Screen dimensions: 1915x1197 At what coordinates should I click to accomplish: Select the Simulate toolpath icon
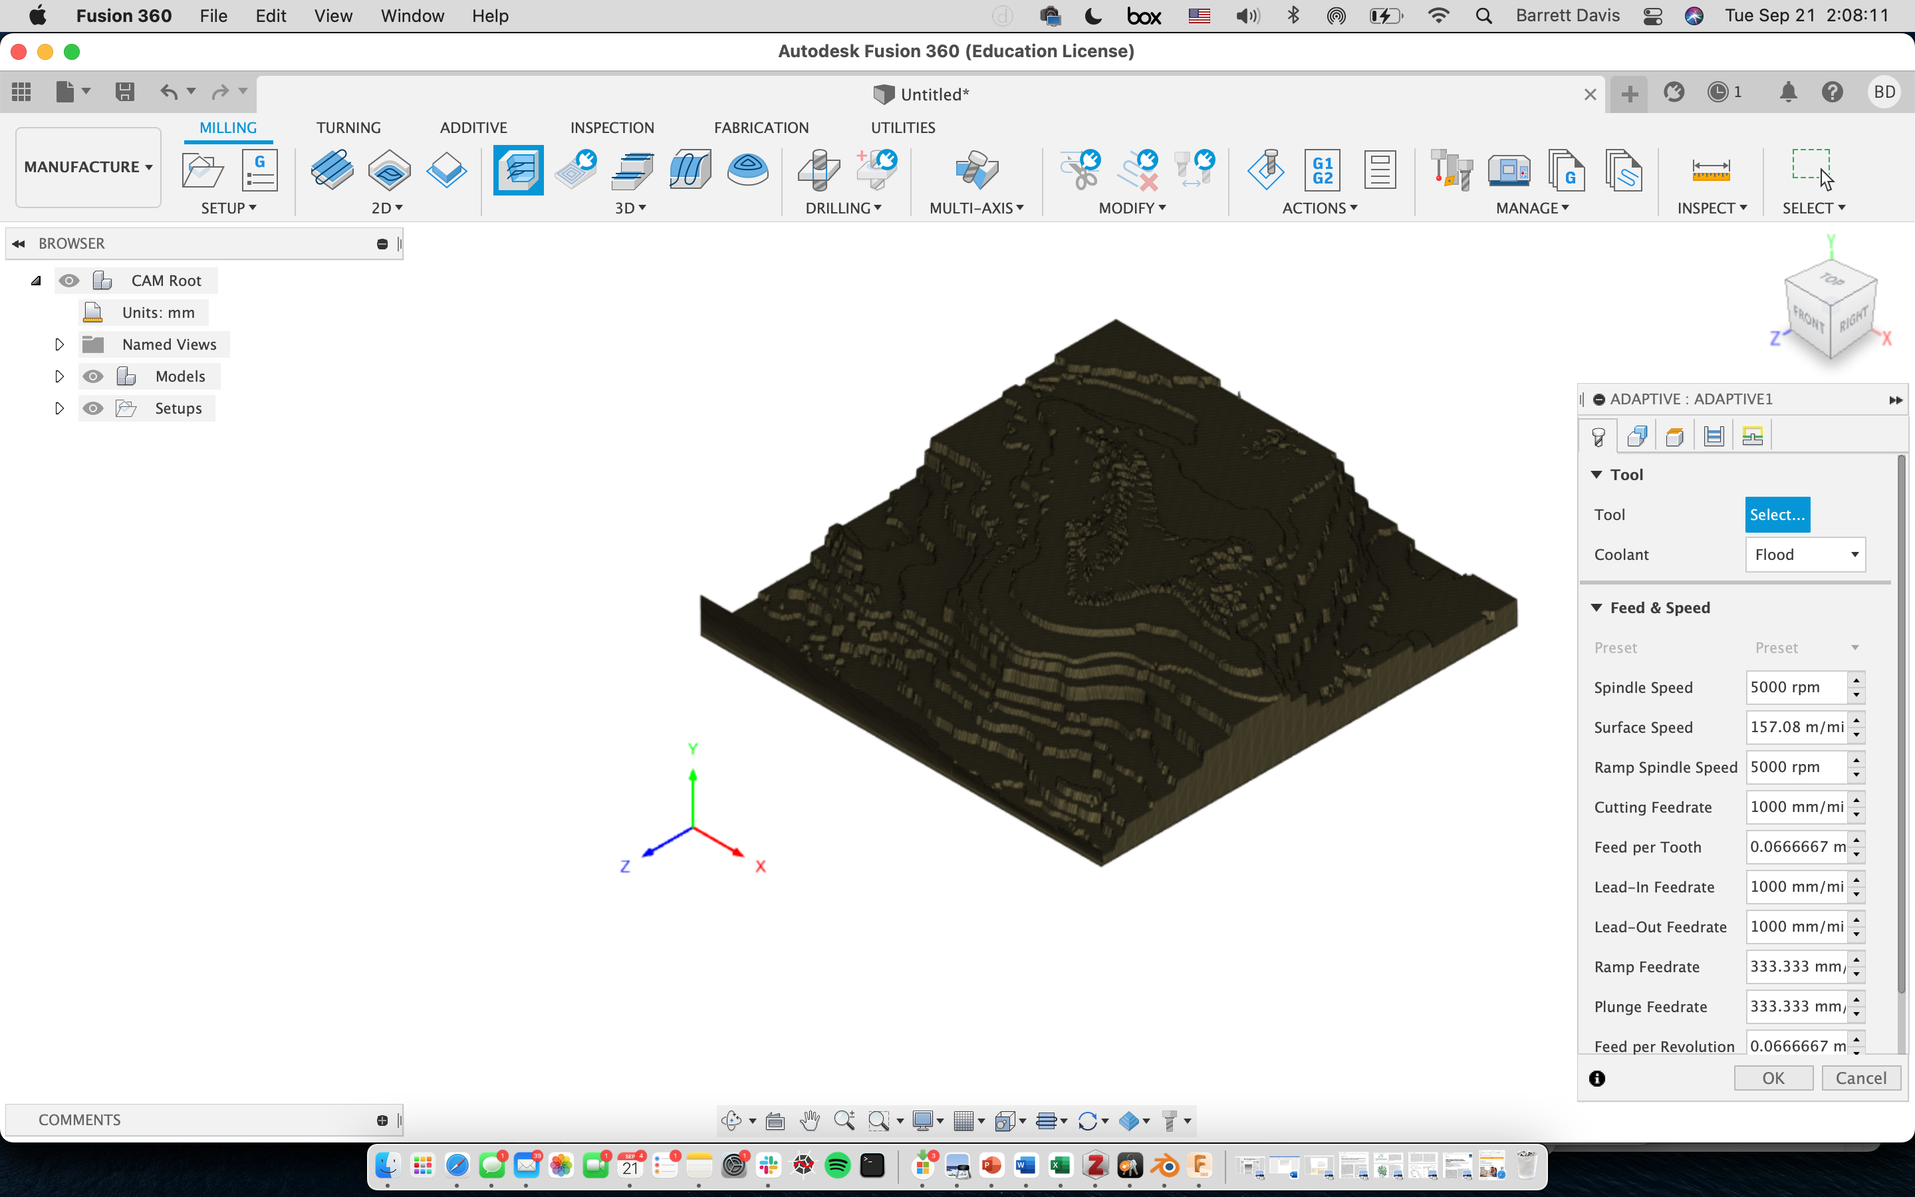1265,167
